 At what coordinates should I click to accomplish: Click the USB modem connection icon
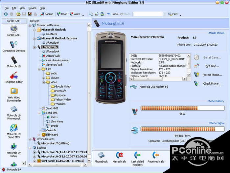coord(133,87)
